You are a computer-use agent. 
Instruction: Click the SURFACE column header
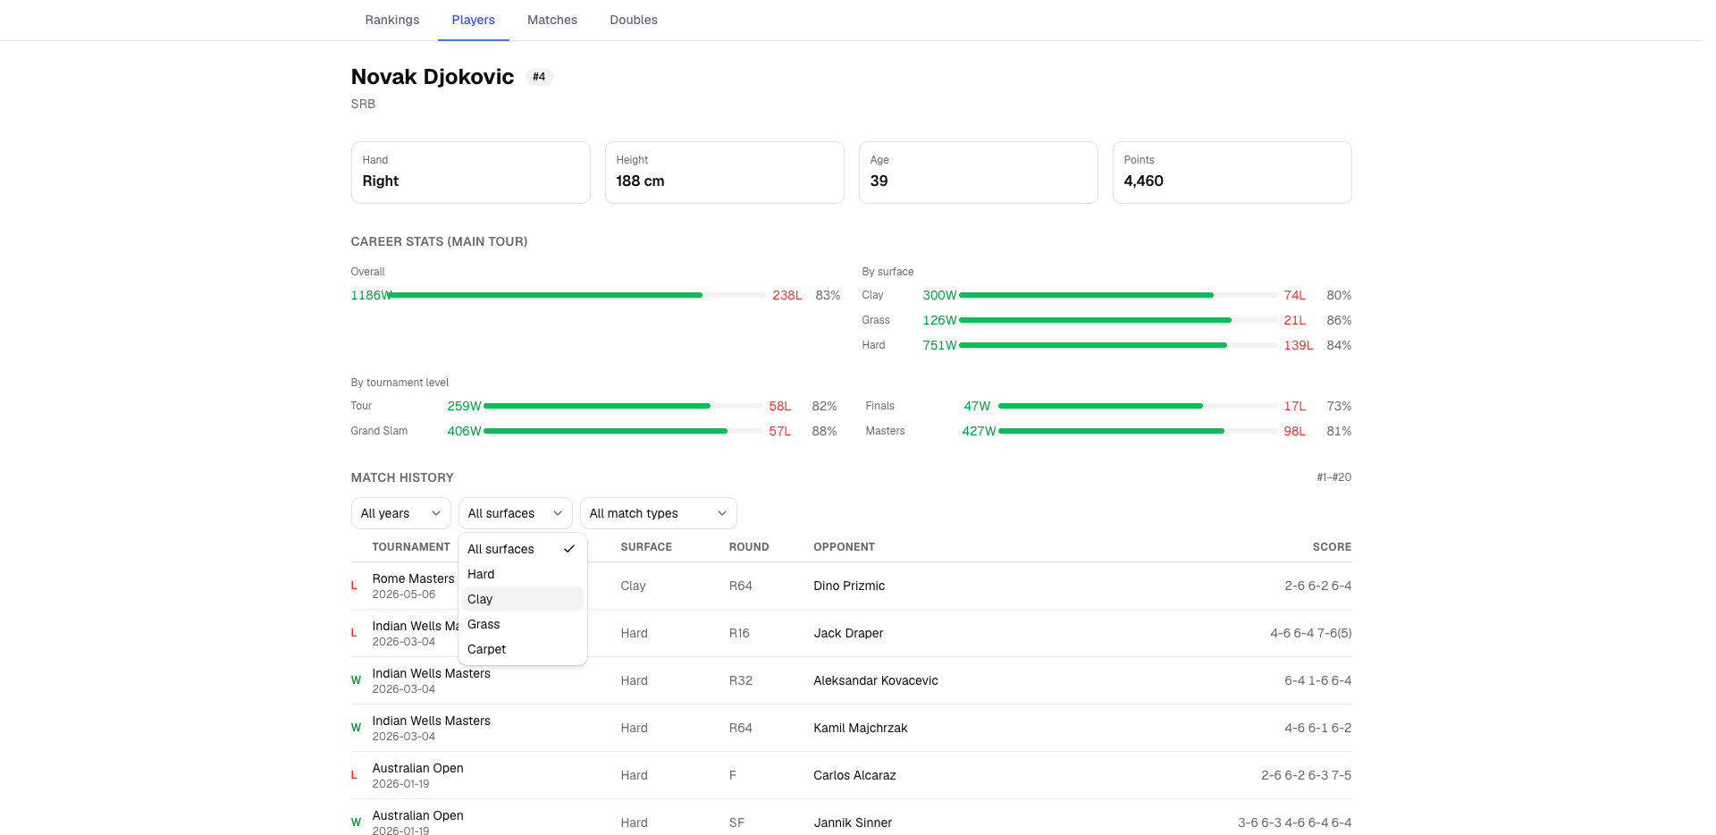(646, 547)
